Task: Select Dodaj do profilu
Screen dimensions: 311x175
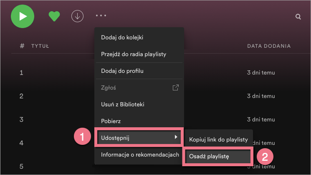Action: [x=122, y=71]
